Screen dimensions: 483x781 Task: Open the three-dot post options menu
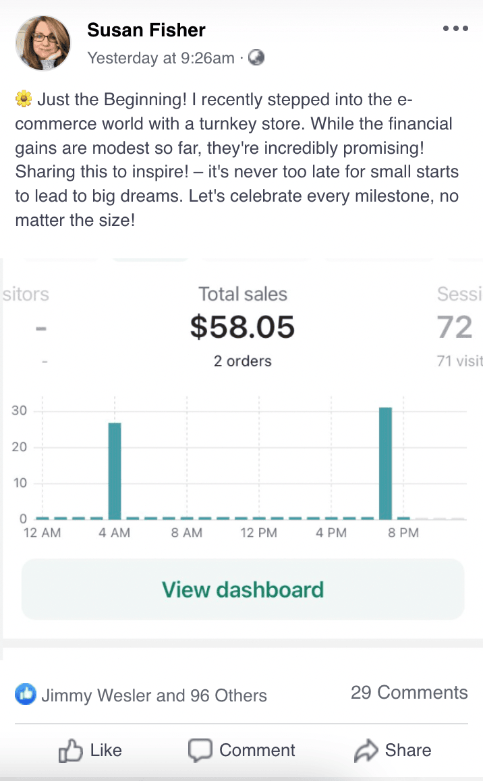point(455,28)
